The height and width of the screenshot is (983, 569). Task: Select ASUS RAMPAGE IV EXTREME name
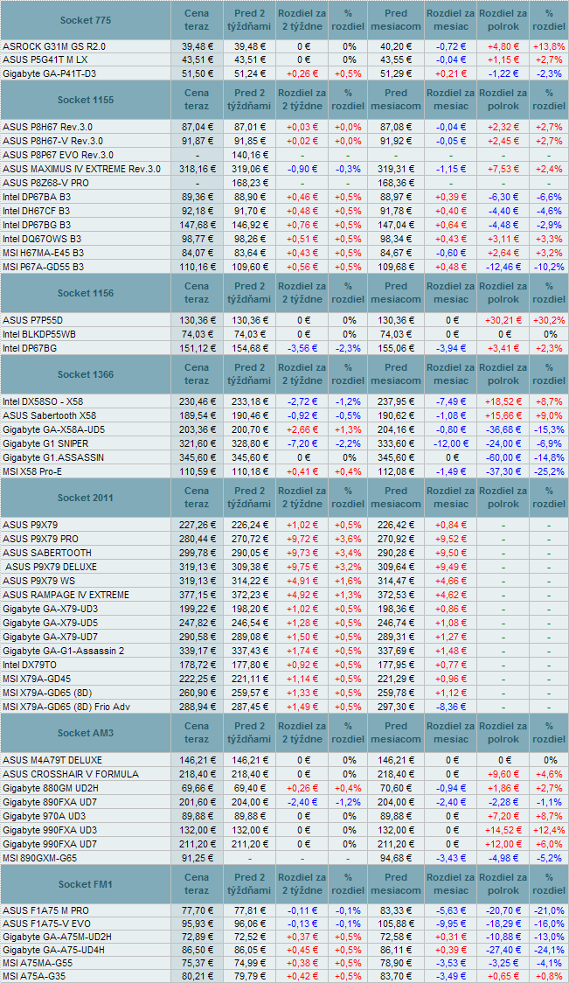click(66, 595)
